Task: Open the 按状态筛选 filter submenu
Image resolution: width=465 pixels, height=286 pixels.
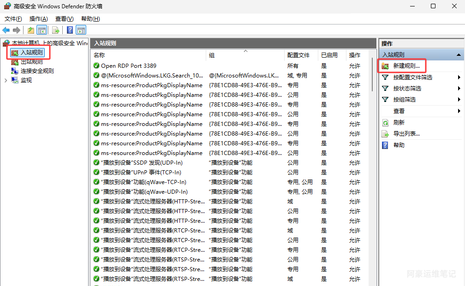Action: [x=407, y=89]
